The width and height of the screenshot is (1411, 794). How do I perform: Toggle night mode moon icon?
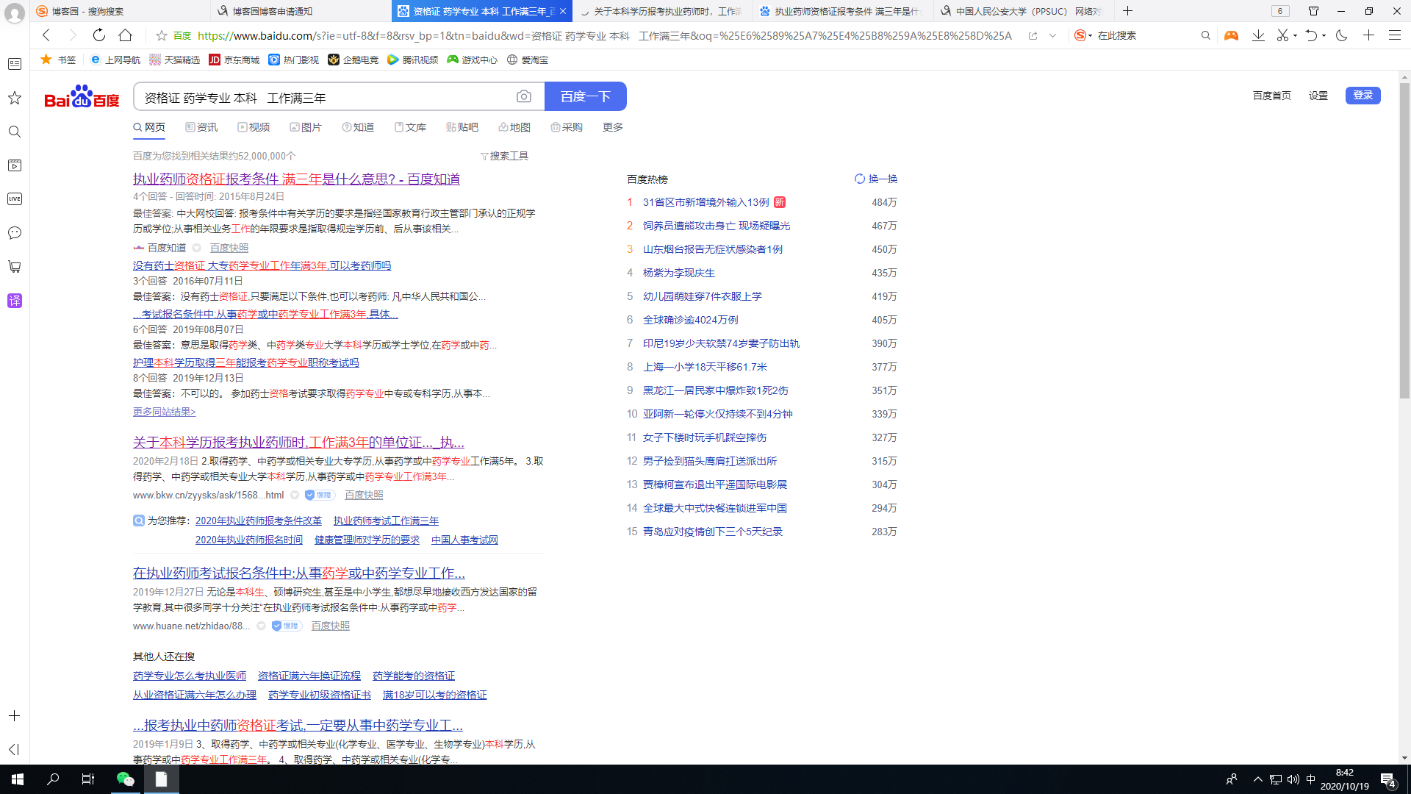coord(1341,35)
